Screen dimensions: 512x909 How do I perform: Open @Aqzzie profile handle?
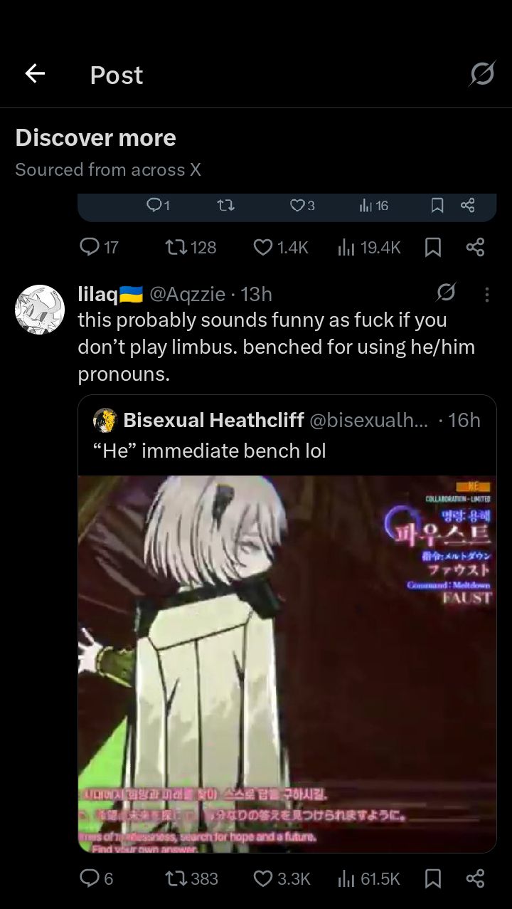(x=187, y=294)
